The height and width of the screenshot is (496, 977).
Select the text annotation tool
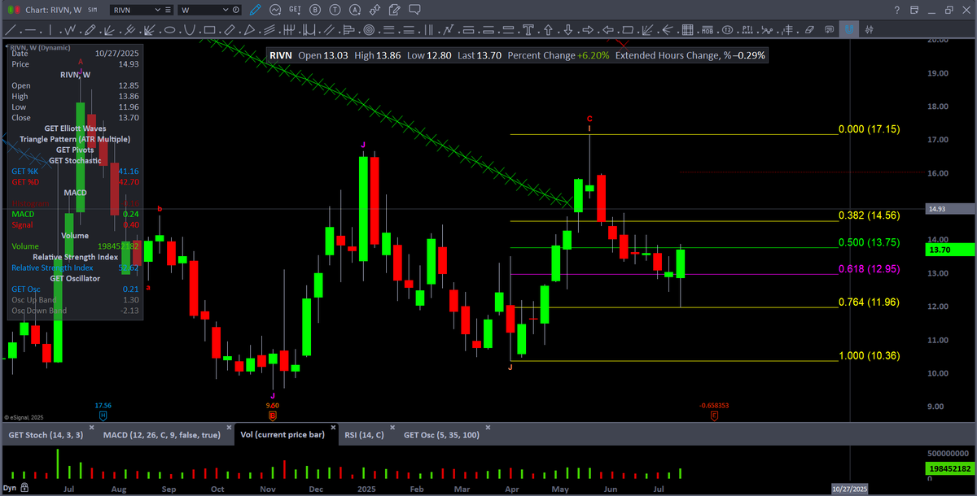tap(528, 30)
